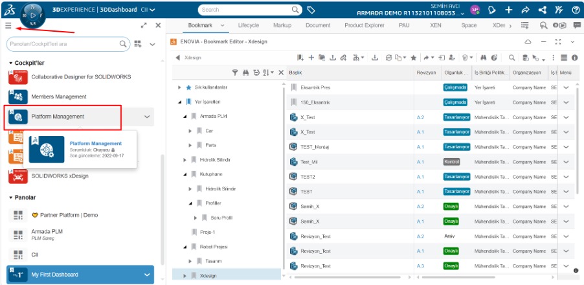Switch to the Product Explorer tab
This screenshot has height=285, width=584.
pos(365,25)
